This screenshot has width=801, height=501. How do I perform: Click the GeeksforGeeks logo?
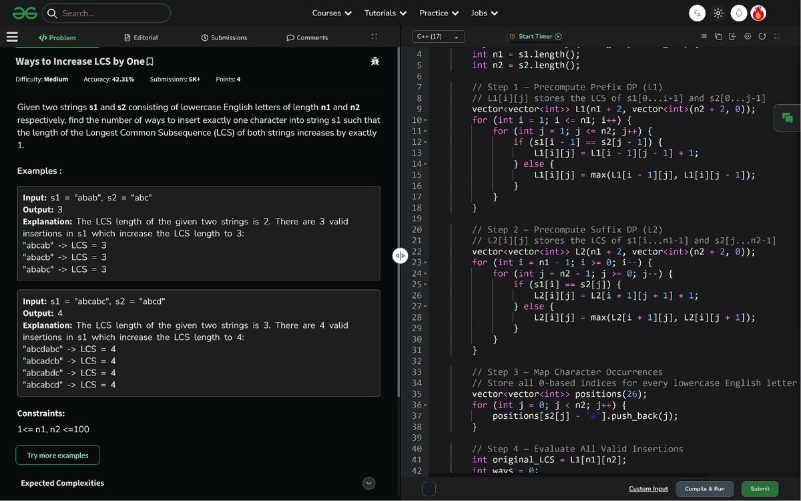tap(25, 13)
